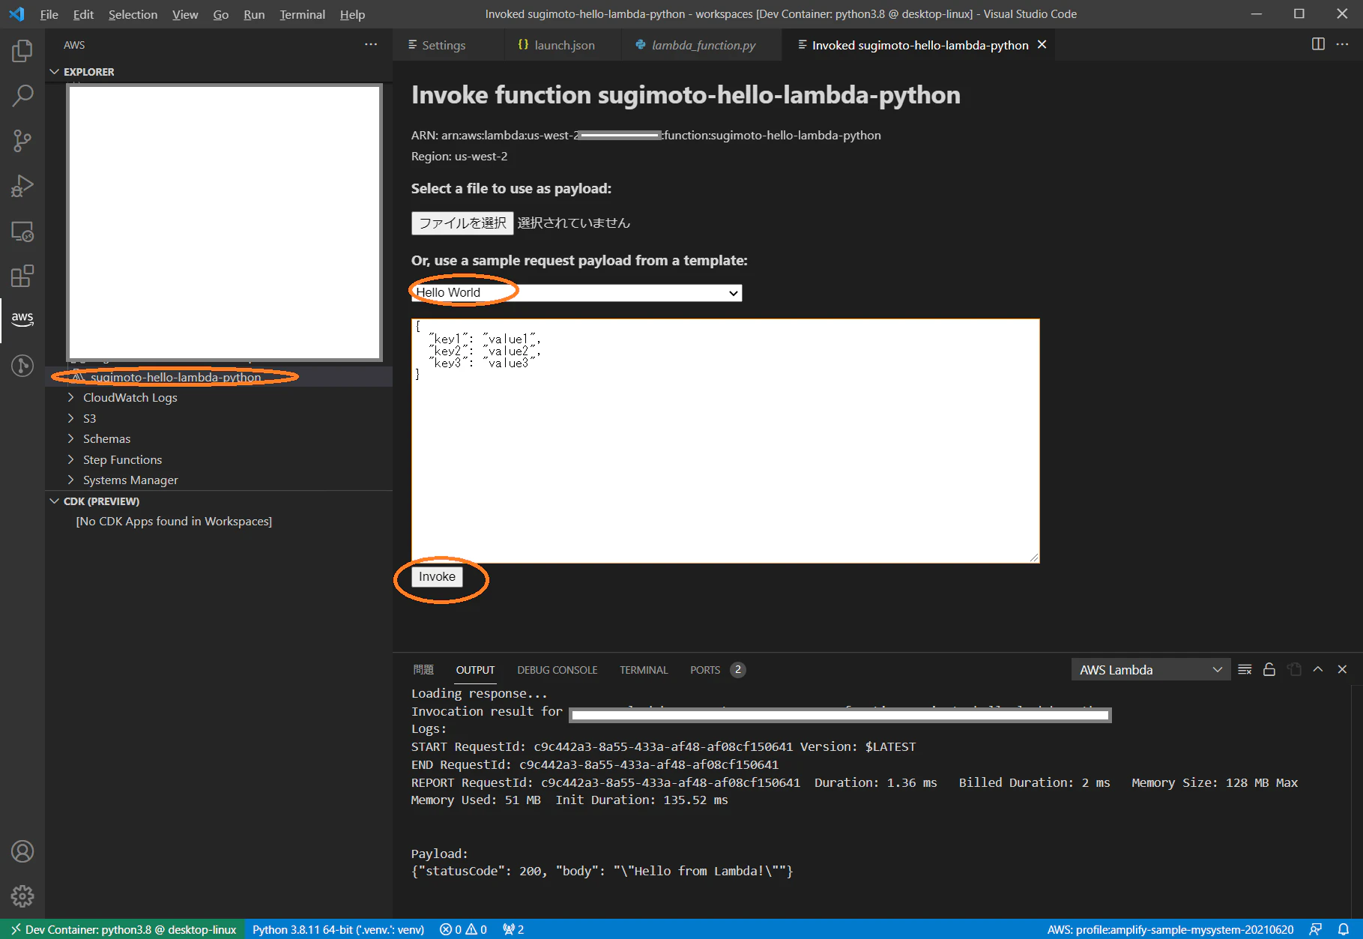Click the forwarded ports indicator in status bar
Viewport: 1363px width, 939px height.
pyautogui.click(x=513, y=929)
